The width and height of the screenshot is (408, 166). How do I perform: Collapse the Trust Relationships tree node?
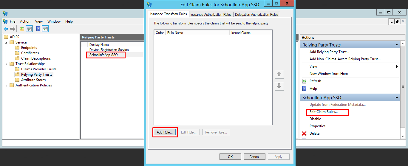pyautogui.click(x=7, y=64)
